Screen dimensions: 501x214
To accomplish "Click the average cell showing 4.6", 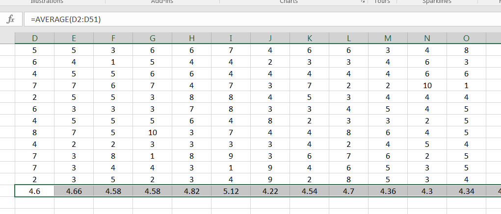I will [x=34, y=191].
